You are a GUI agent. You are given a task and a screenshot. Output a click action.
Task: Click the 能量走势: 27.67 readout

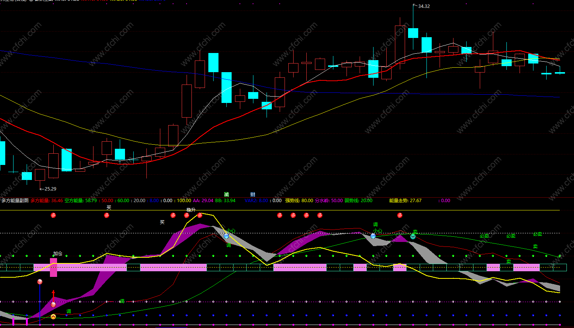click(405, 201)
